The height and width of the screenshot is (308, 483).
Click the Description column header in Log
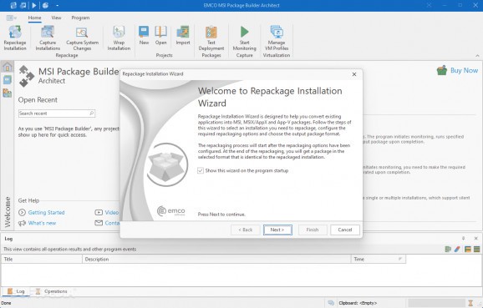(x=216, y=259)
